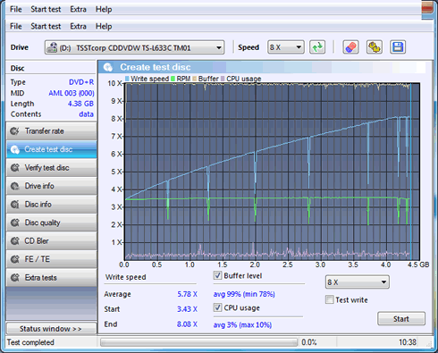This screenshot has width=438, height=353.
Task: Click the 0.0% progress text
Action: 309,342
